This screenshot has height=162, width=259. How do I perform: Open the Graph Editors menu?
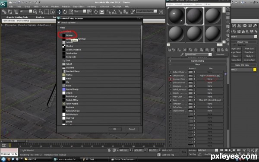(79, 6)
